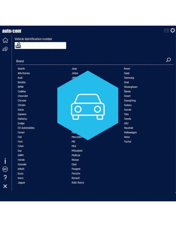Open help via the question mark icon
Viewport: 176px width, 227px height.
(x=5, y=178)
